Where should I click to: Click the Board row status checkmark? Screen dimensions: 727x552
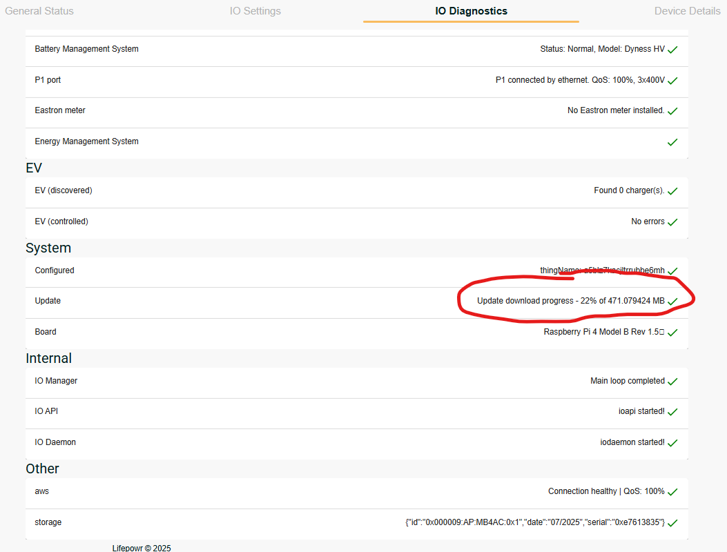click(672, 333)
